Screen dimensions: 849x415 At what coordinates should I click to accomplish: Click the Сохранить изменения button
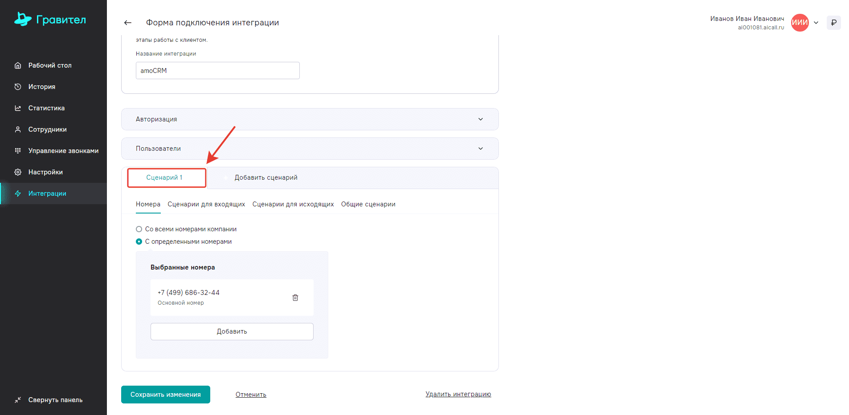point(165,395)
